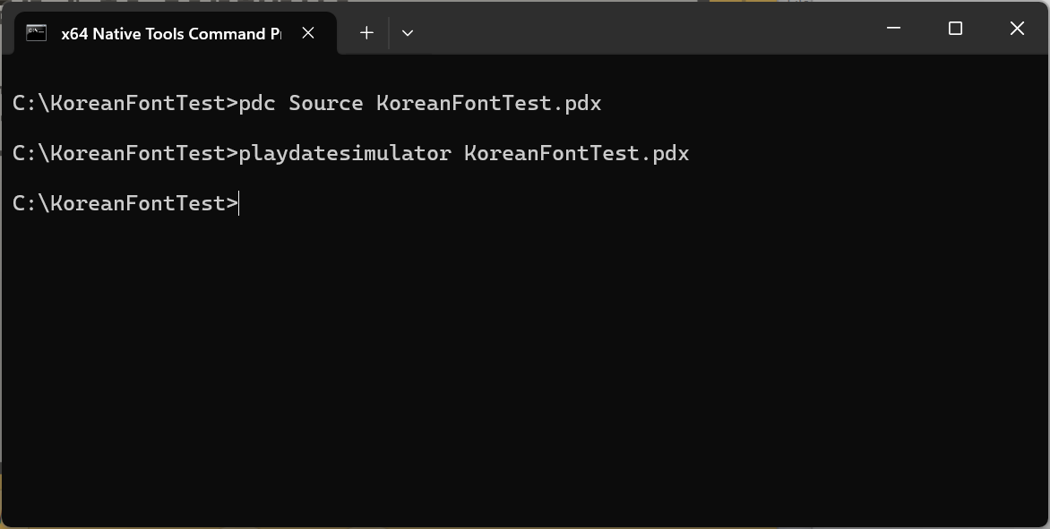The image size is (1050, 529).
Task: Click the 'Source' argument in the pdc command
Action: coord(325,104)
